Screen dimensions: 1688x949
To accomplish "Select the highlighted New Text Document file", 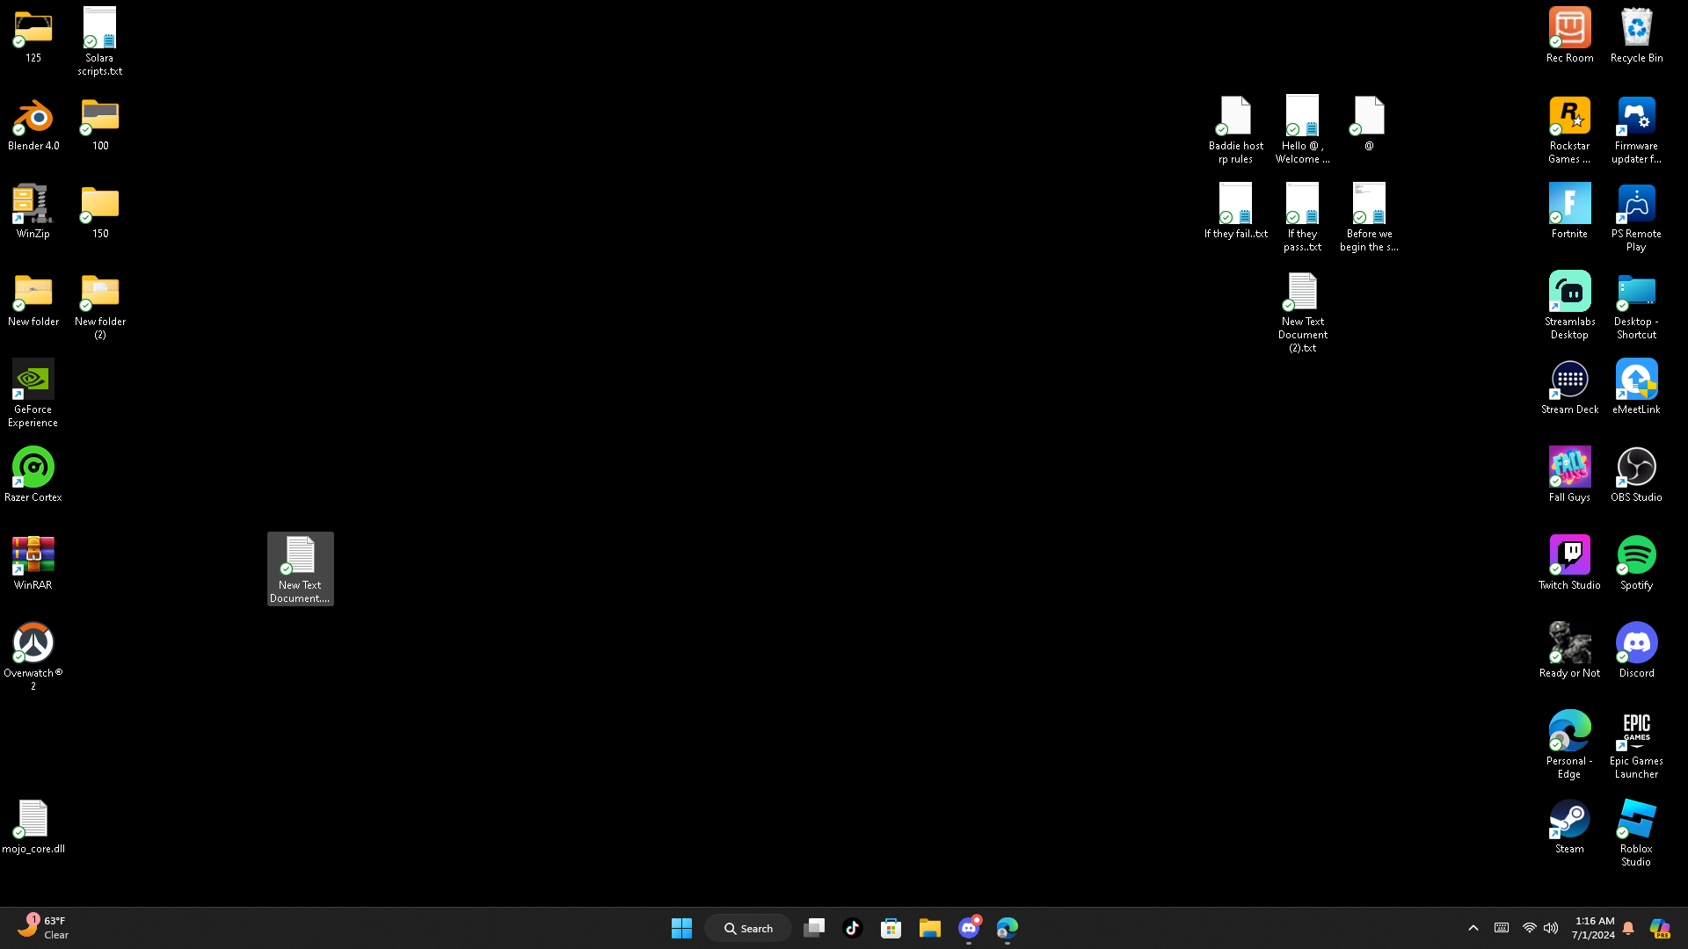I will [x=301, y=569].
